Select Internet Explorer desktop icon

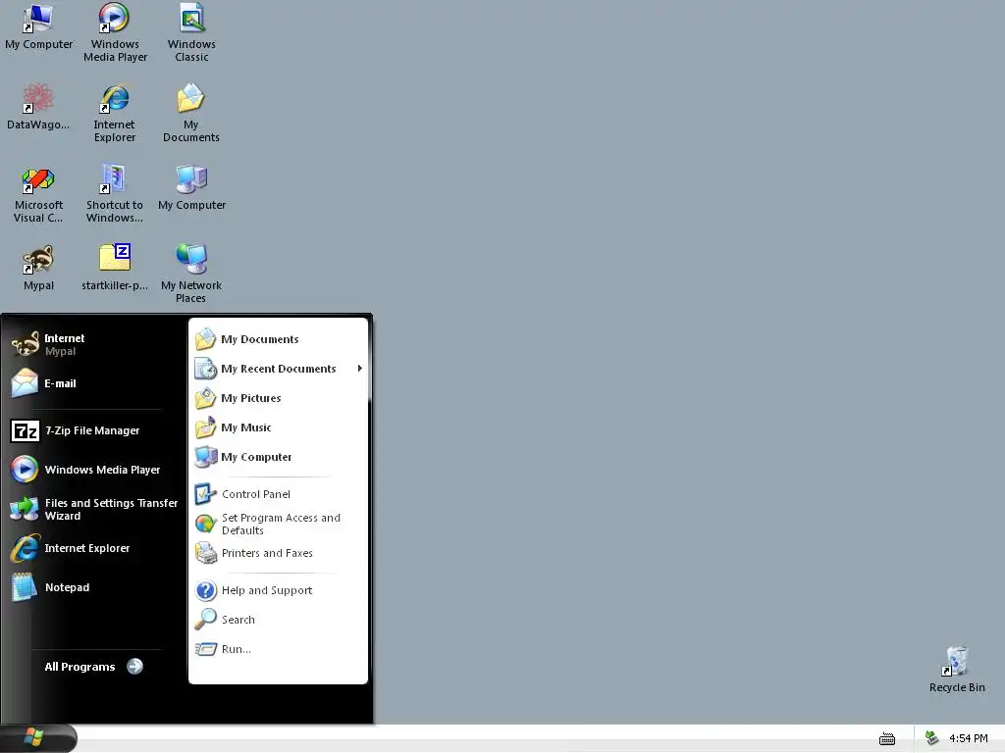click(x=115, y=113)
